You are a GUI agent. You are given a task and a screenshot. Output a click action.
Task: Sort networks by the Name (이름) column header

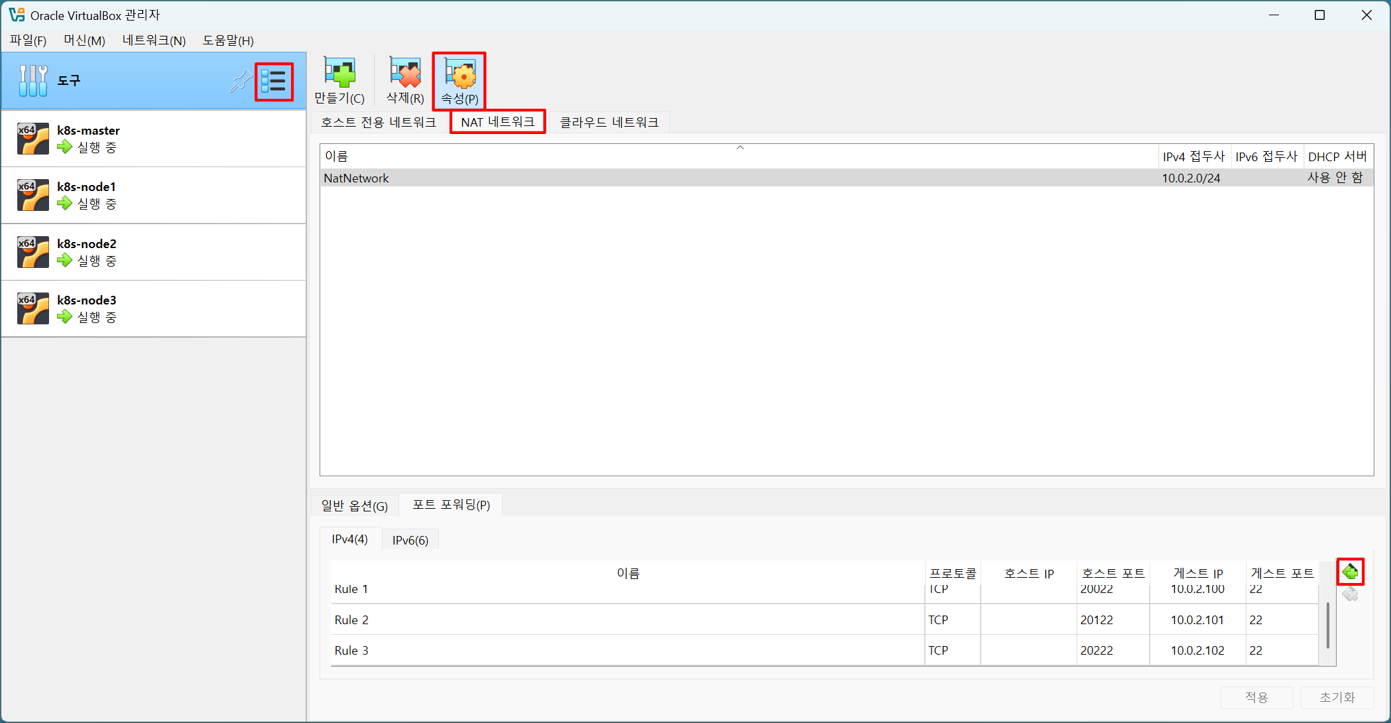tap(739, 157)
